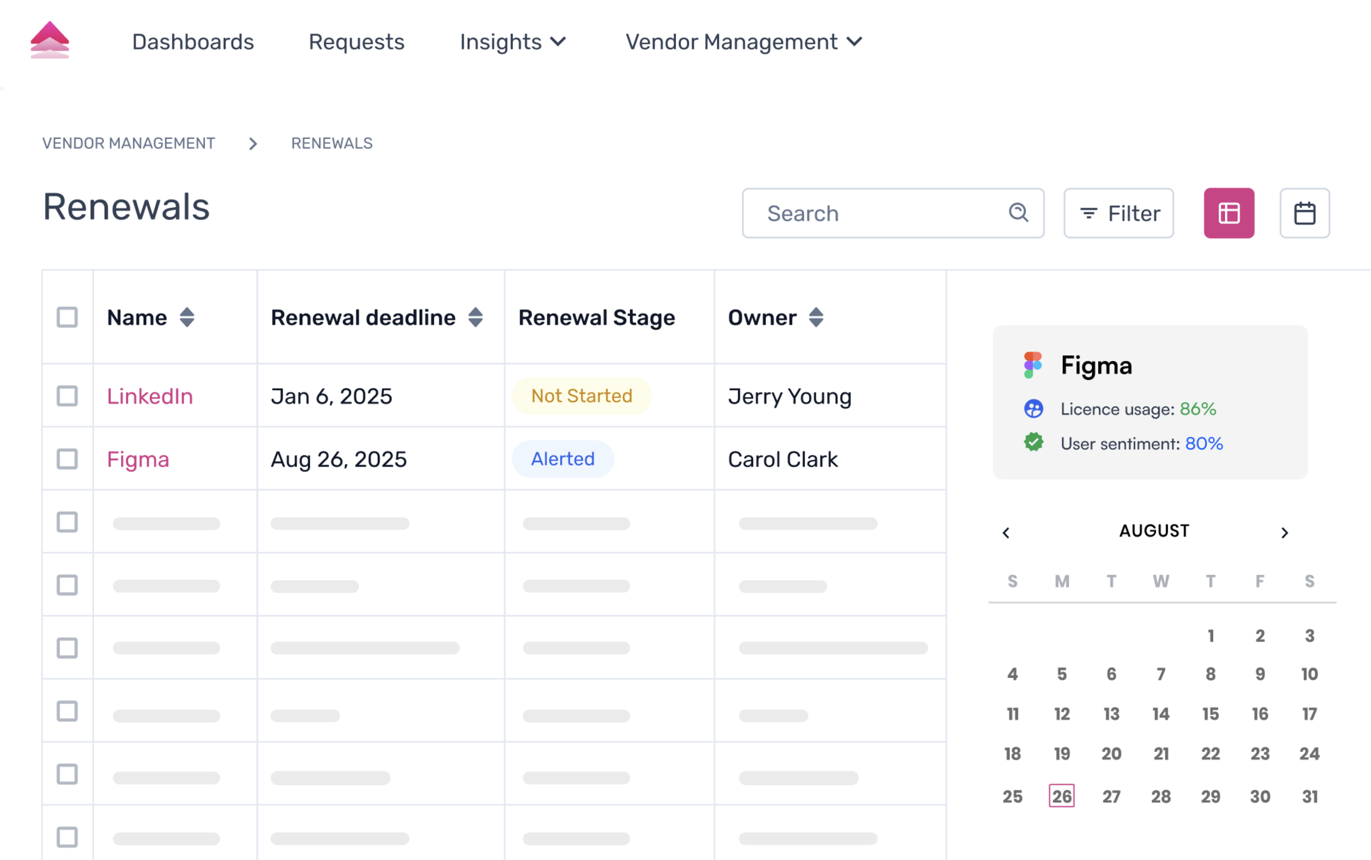Select August 26 in the calendar

[1061, 795]
